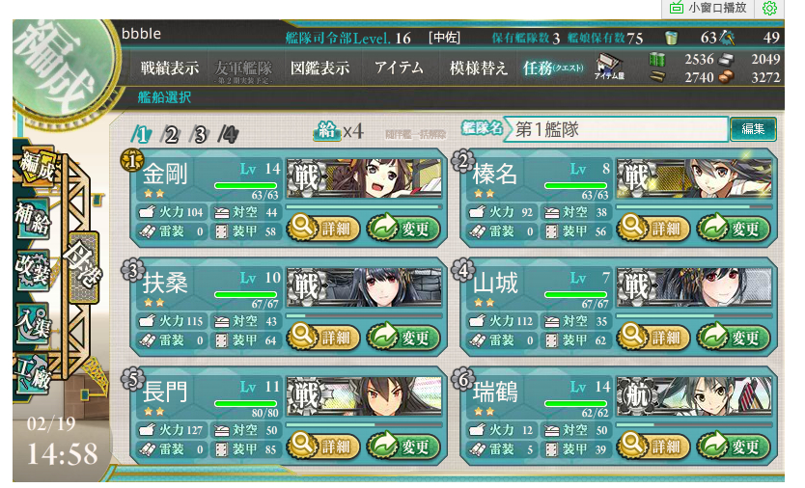
Task: Click 変更 change button for 榛名
Action: pyautogui.click(x=735, y=228)
